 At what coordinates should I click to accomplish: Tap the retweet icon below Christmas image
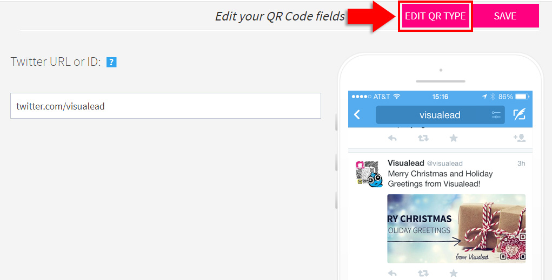point(423,273)
